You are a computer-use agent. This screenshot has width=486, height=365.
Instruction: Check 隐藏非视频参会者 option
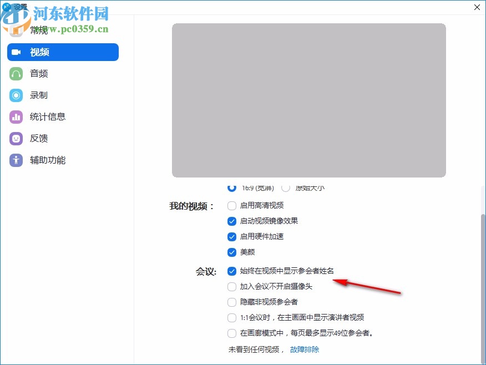pyautogui.click(x=232, y=302)
